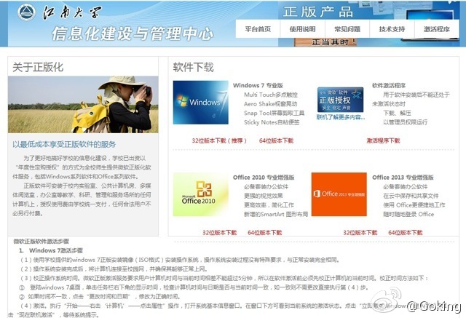
Task: Click the 软件激活程序 title
Action: coord(389,85)
